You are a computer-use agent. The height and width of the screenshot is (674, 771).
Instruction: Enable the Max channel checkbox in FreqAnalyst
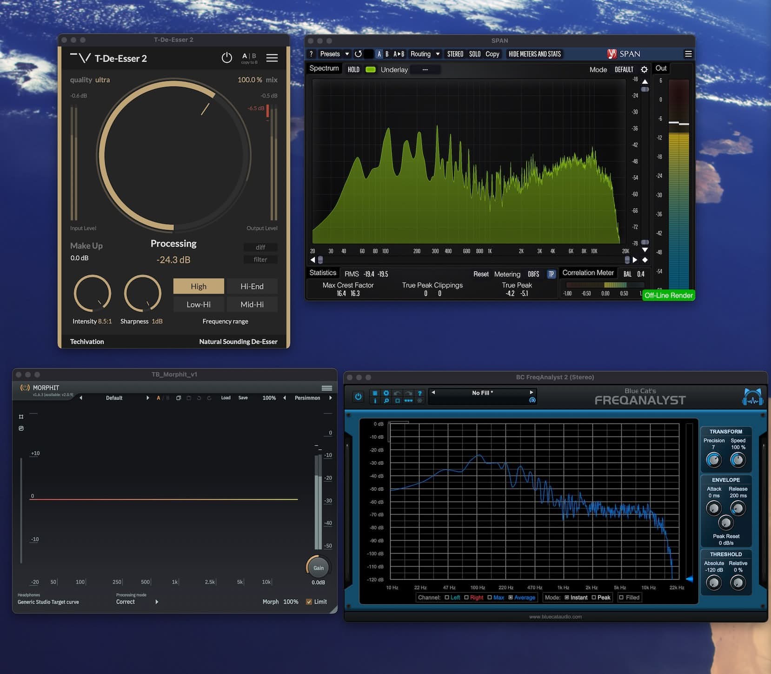click(x=490, y=597)
